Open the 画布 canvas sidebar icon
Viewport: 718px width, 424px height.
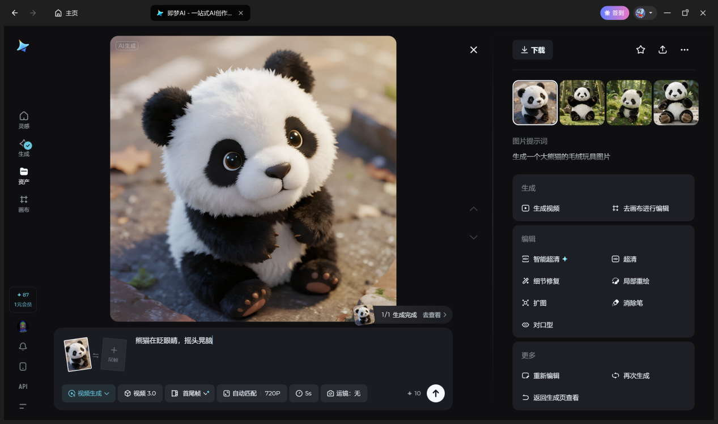pyautogui.click(x=24, y=204)
